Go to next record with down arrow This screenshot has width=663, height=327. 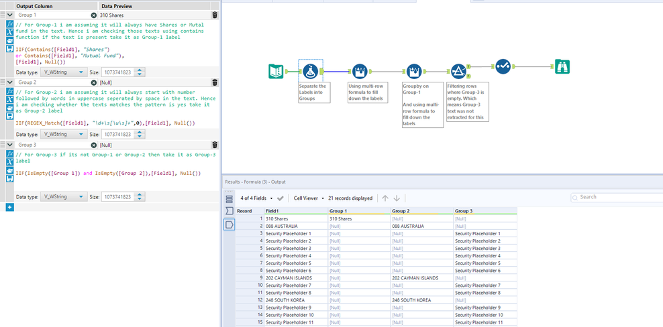(x=397, y=198)
